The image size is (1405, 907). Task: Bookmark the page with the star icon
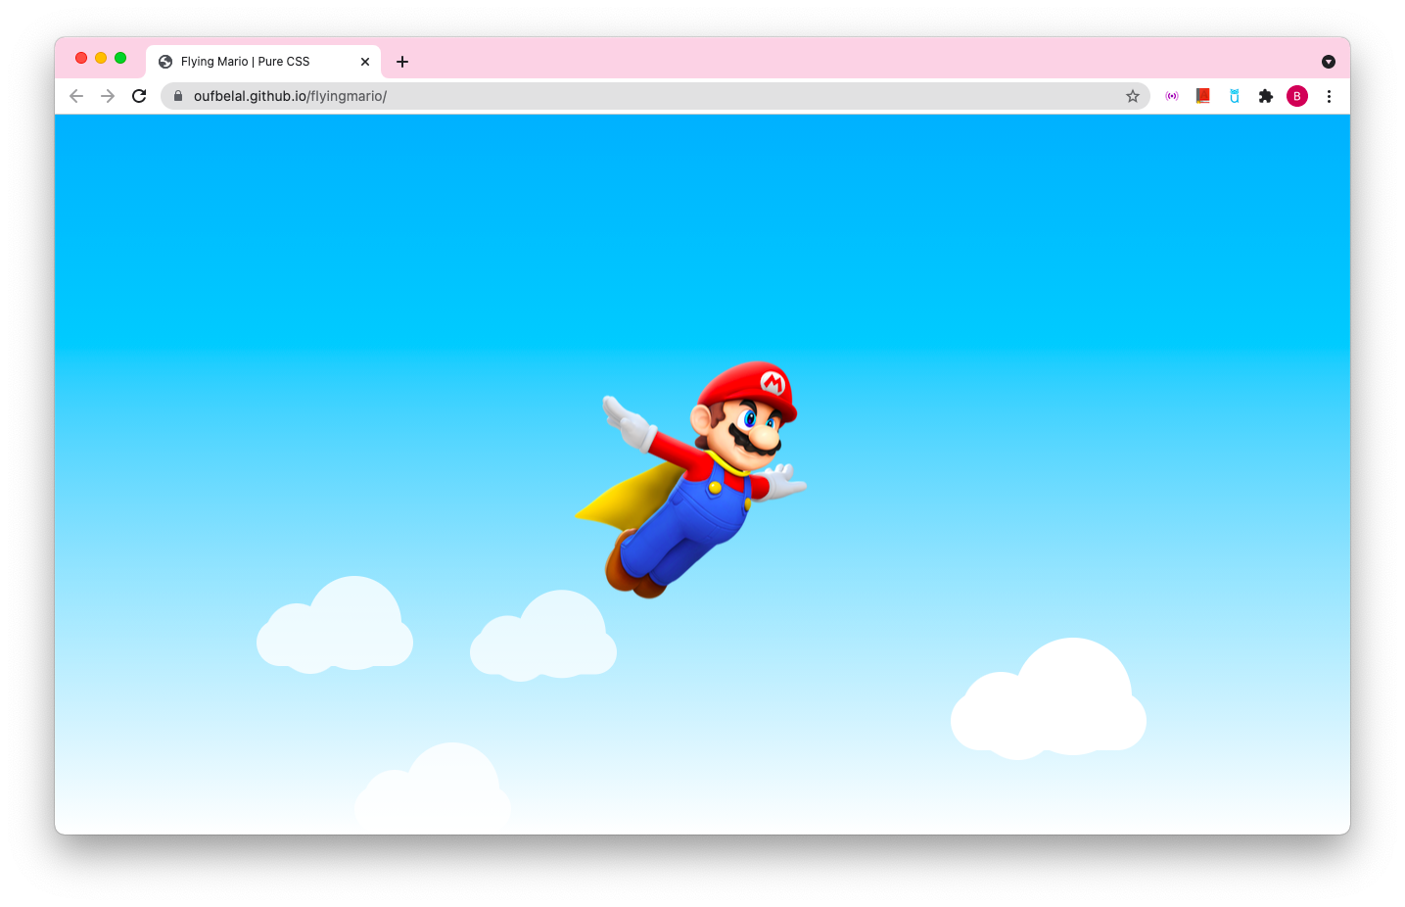coord(1133,96)
